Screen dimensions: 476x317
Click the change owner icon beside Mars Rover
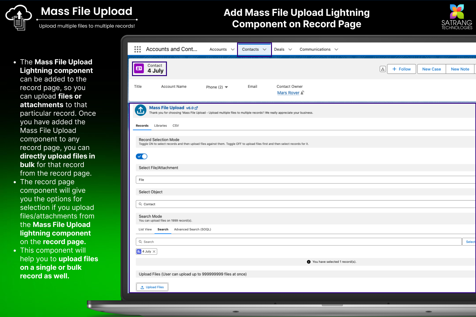pos(302,93)
